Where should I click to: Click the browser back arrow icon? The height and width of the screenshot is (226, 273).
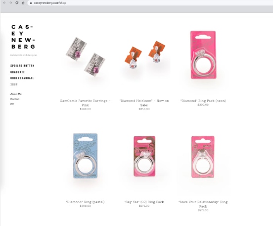tap(4, 3)
